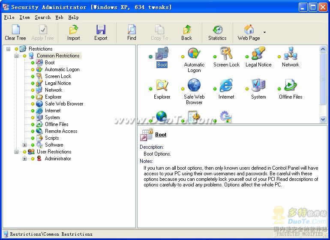The height and width of the screenshot is (240, 330).
Task: Open the Find tool in toolbar
Action: [x=132, y=30]
